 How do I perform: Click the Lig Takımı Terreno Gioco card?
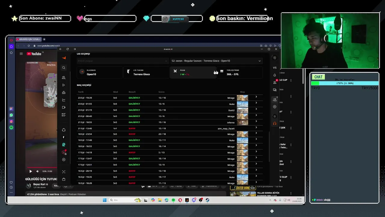point(146,72)
